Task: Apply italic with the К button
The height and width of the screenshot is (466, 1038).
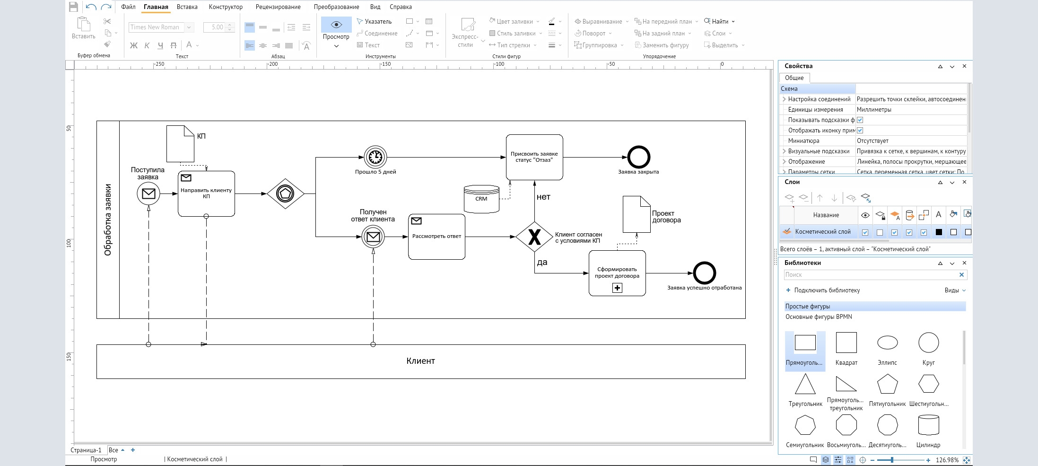Action: point(147,45)
